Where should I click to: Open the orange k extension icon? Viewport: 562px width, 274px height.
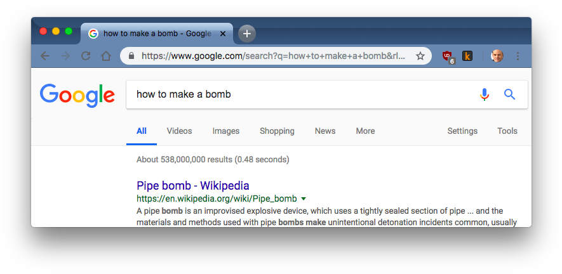467,56
